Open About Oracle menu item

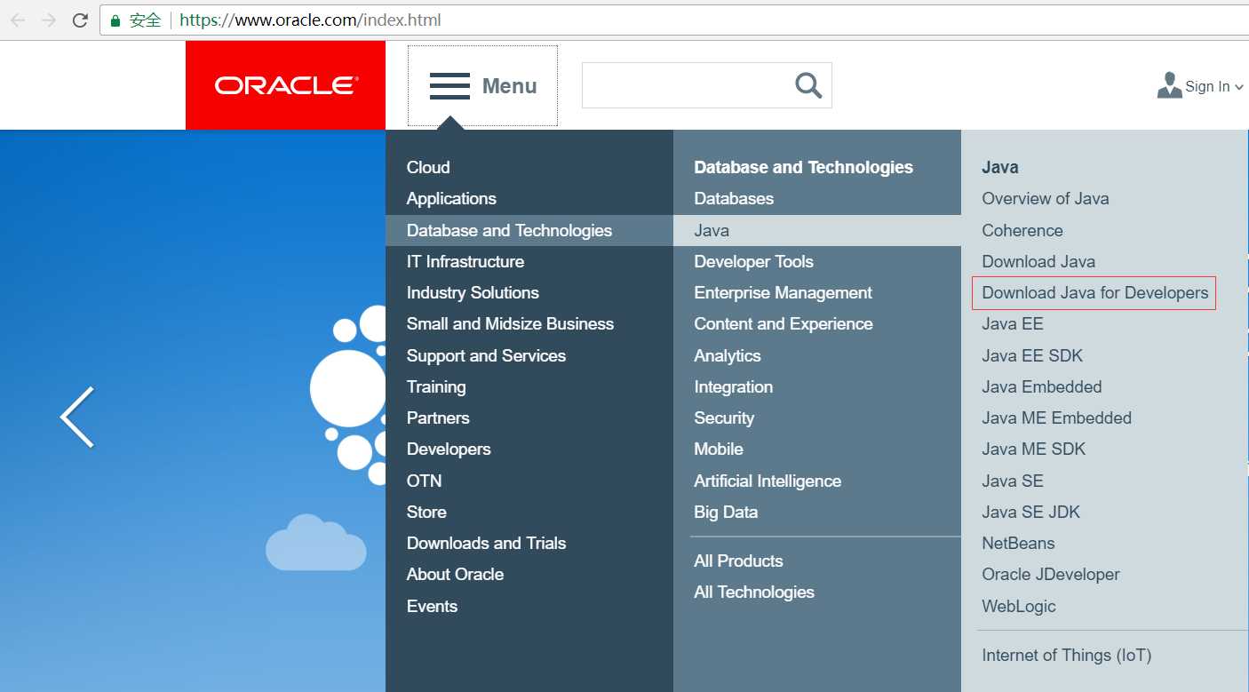coord(455,574)
